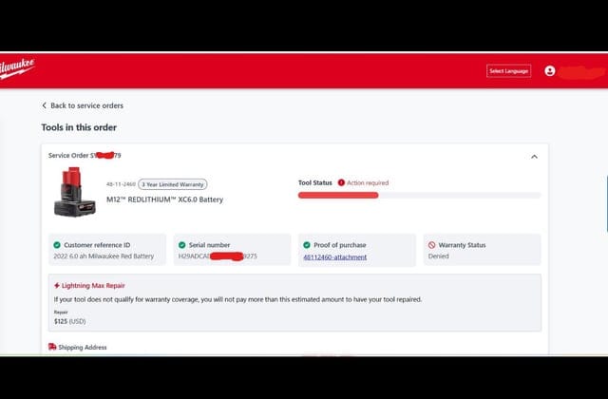Open the Select Language dropdown
Viewport: 608px width, 399px height.
(508, 71)
